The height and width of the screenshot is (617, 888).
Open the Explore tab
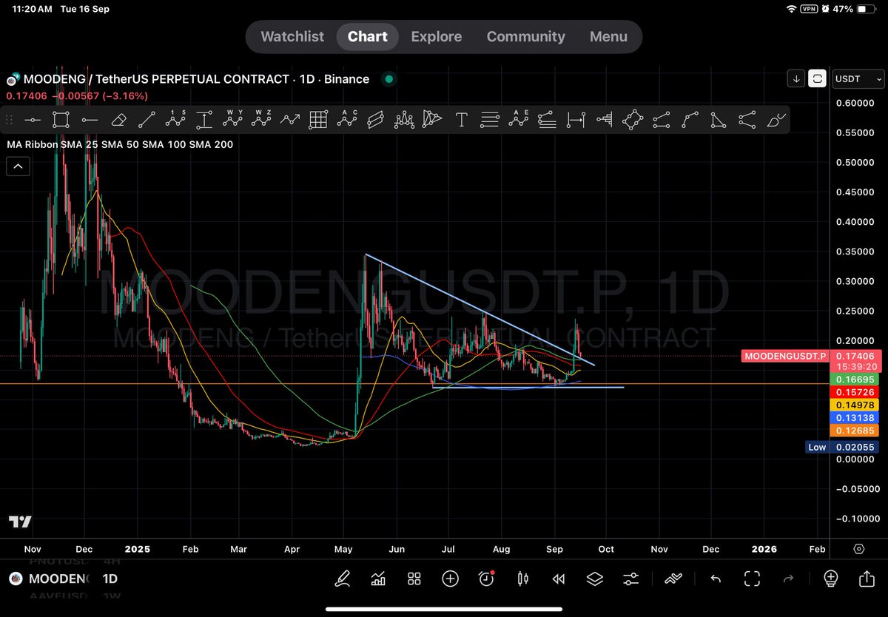[437, 36]
